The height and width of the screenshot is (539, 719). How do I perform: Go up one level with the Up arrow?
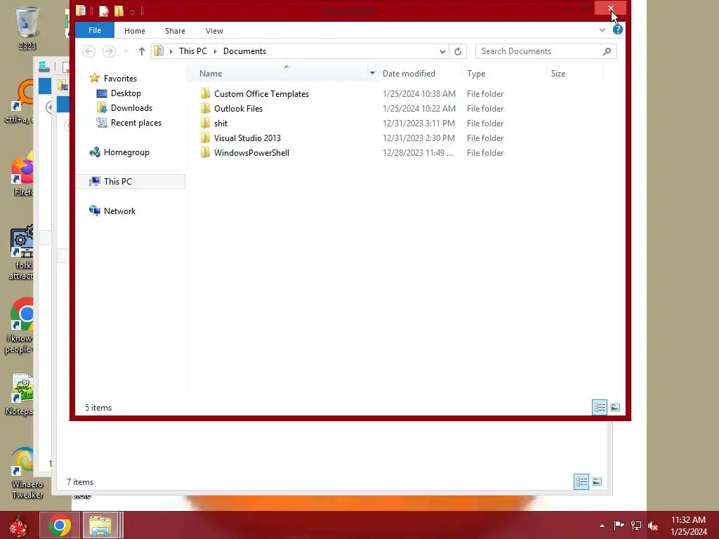point(142,51)
